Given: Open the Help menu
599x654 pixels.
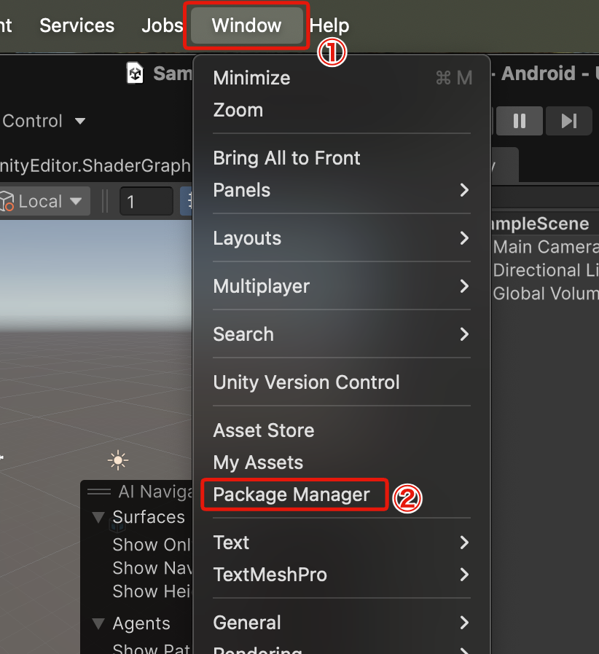Looking at the screenshot, I should 329,25.
